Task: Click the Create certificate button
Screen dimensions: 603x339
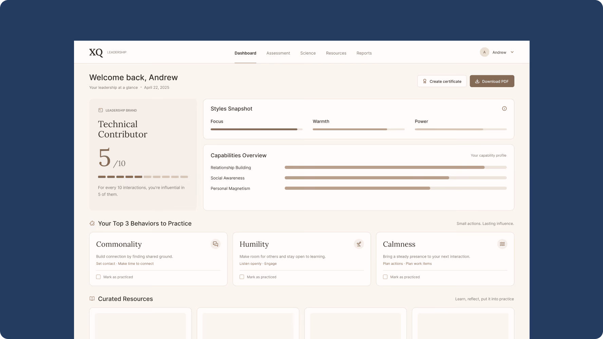Action: coord(442,81)
